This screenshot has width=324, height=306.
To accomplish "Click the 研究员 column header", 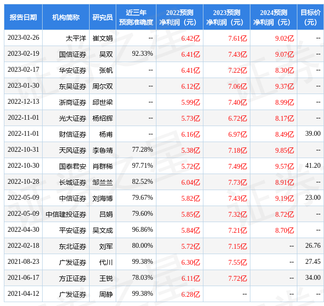I will (x=103, y=17).
